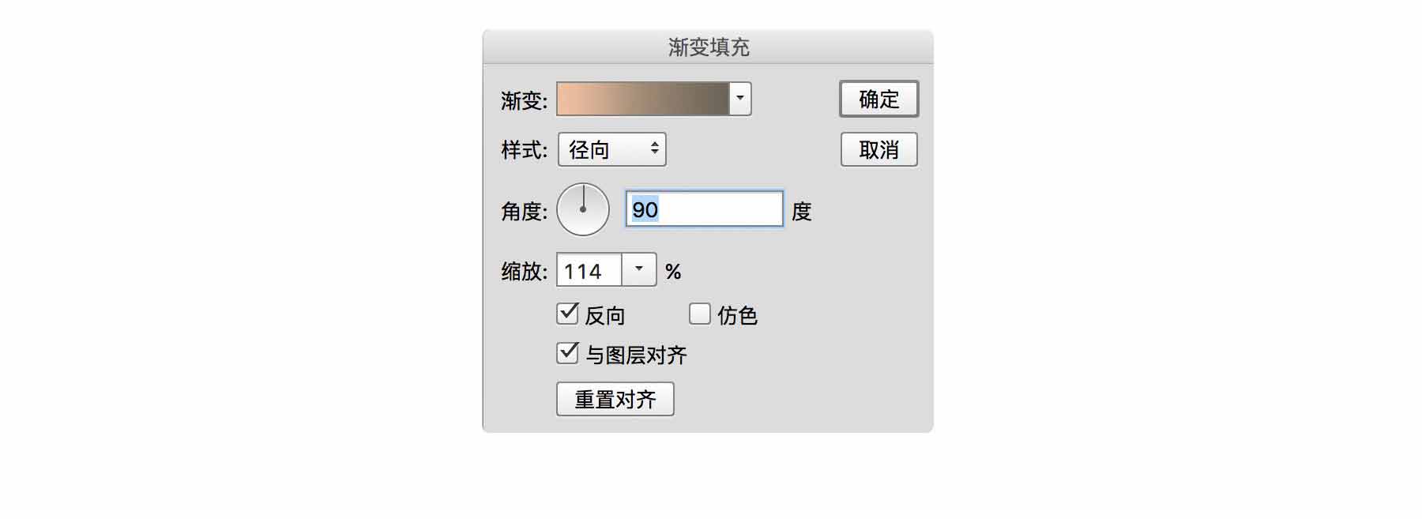Expand the gradient preset picker arrow
Viewport: 1422px width, 519px height.
740,100
